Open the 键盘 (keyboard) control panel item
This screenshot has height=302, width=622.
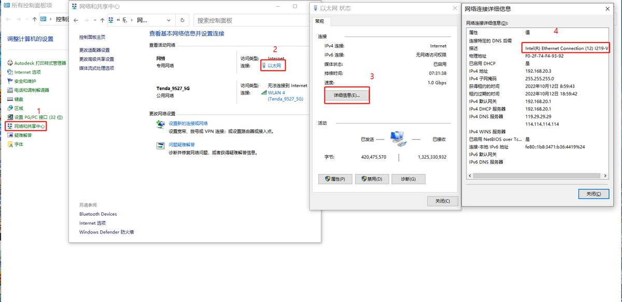coord(19,99)
